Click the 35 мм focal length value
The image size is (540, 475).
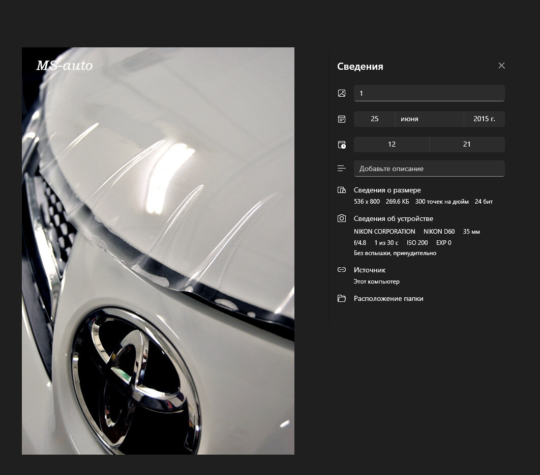(x=471, y=232)
